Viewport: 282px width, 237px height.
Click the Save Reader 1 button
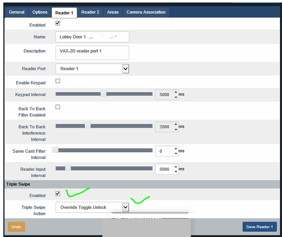click(x=259, y=227)
